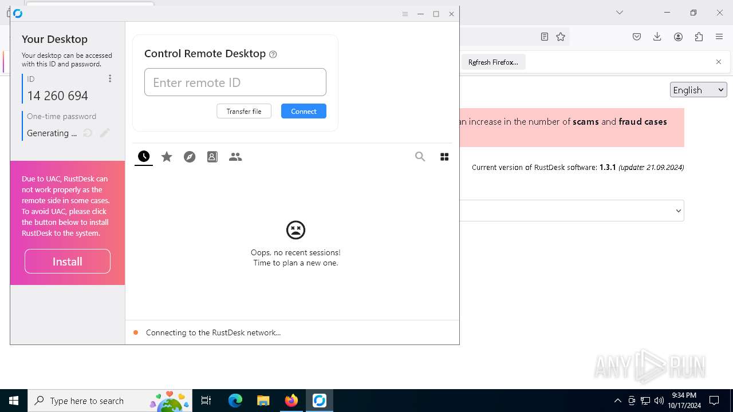Click the taskbar search box
The width and height of the screenshot is (733, 412).
pyautogui.click(x=110, y=401)
